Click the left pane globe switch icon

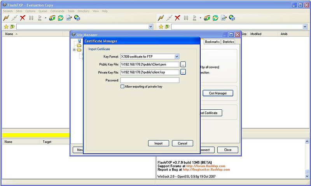coord(77,18)
